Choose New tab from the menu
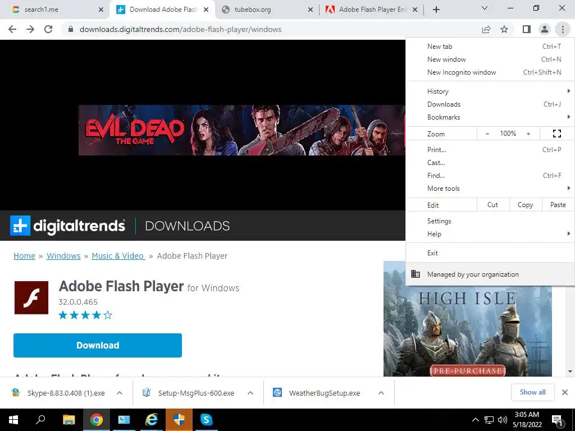Image resolution: width=575 pixels, height=431 pixels. [490, 47]
